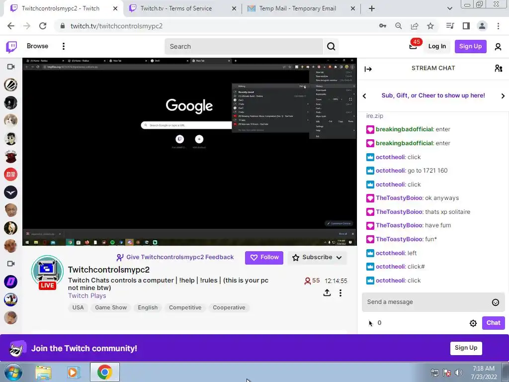Open the Browse menu link
This screenshot has height=382, width=509.
(x=37, y=46)
